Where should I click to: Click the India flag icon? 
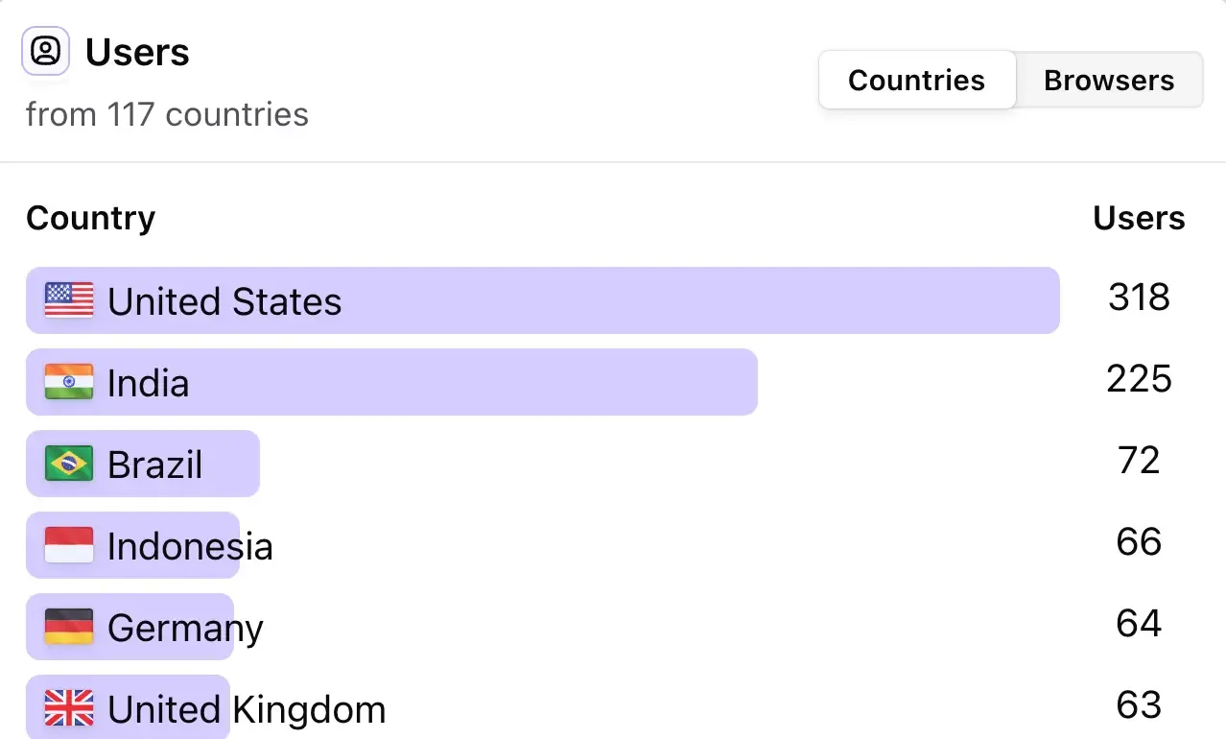tap(68, 382)
